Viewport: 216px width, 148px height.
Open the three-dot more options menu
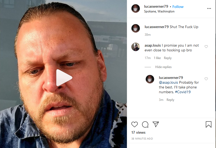209,8
